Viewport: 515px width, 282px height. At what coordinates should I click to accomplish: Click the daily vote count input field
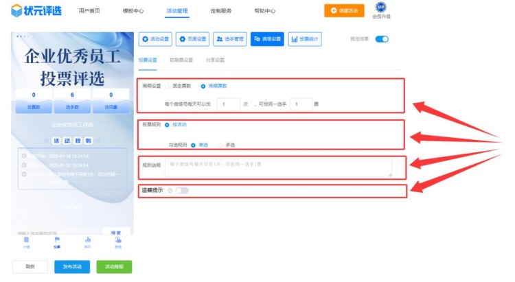(x=228, y=104)
